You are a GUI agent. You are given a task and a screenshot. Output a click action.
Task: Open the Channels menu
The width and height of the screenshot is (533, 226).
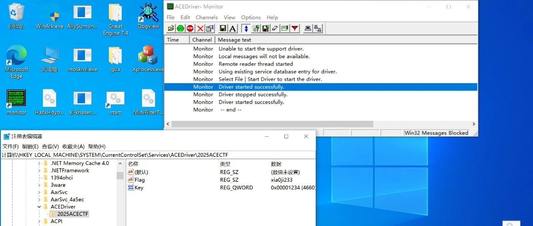click(x=207, y=17)
